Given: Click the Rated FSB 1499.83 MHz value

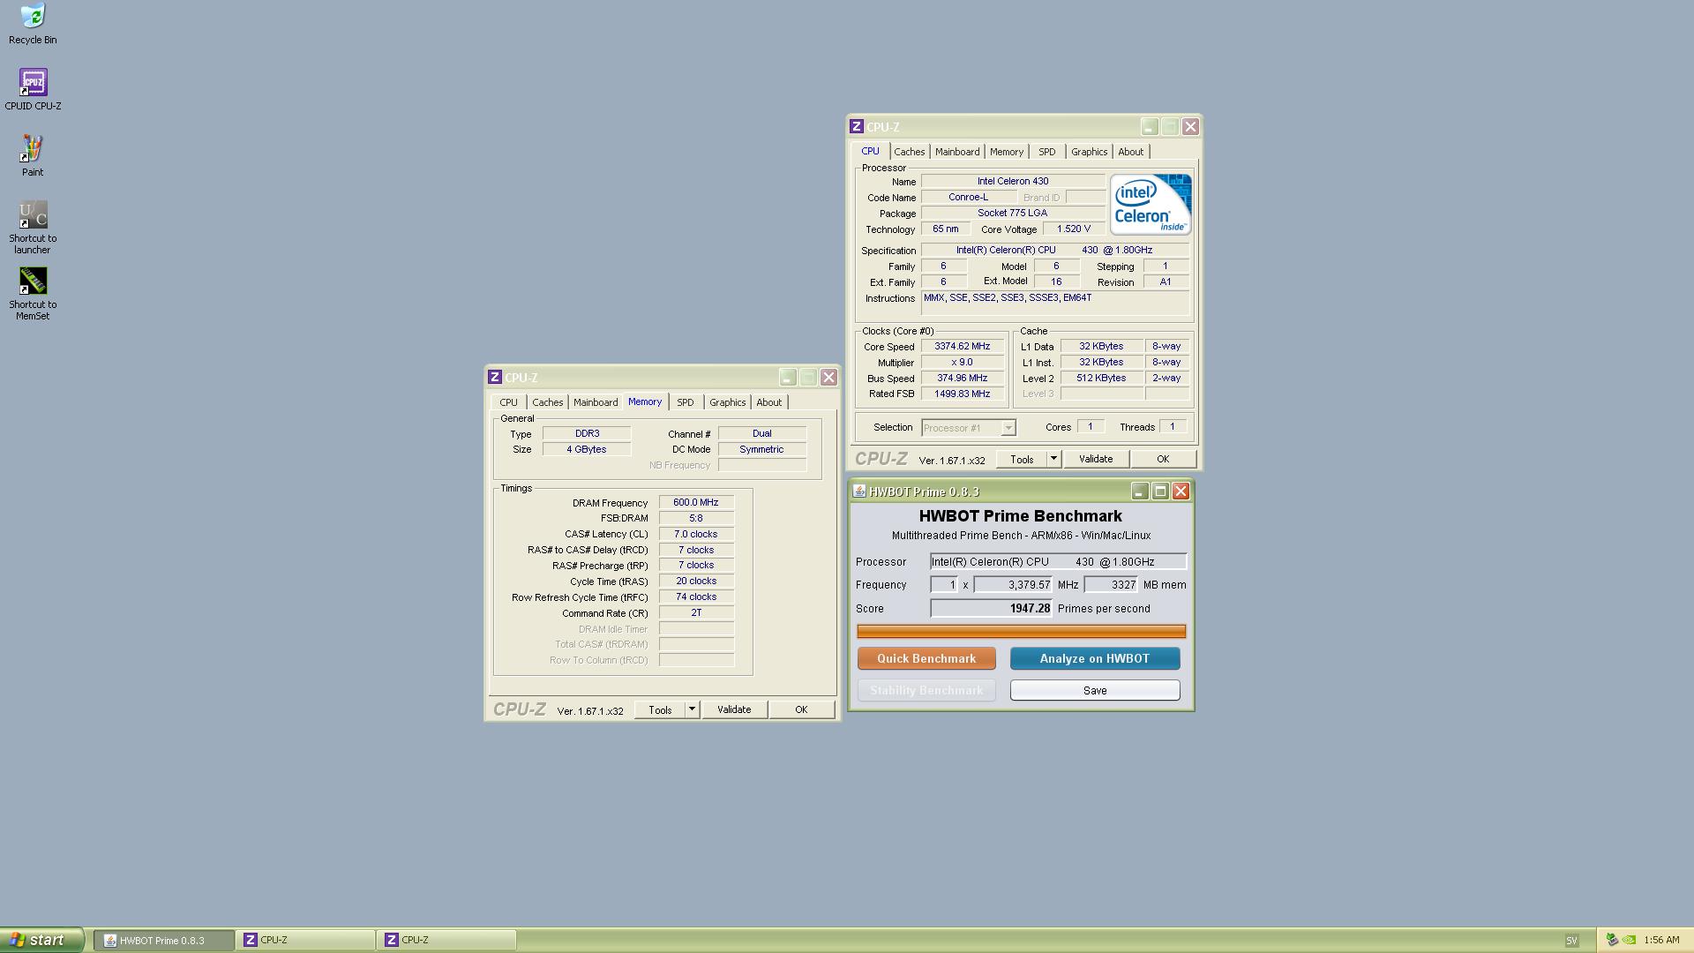Looking at the screenshot, I should coord(962,394).
